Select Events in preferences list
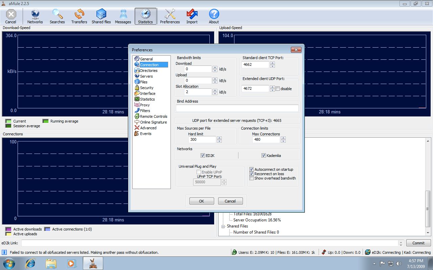The image size is (433, 270). pos(143,134)
